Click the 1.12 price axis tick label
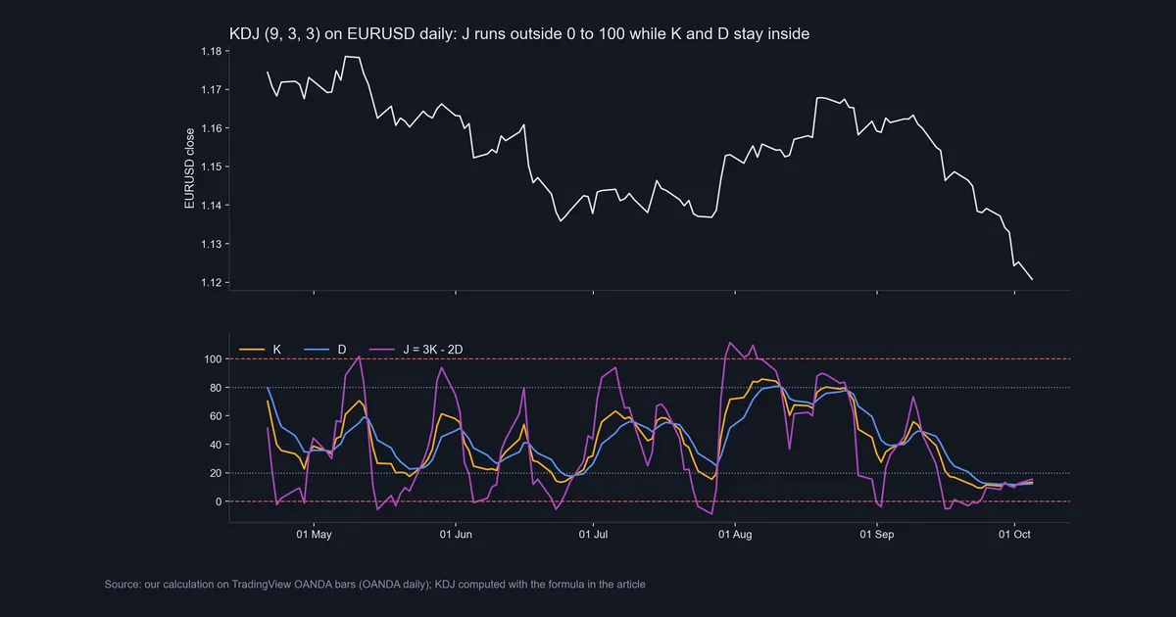Viewport: 1176px width, 617px height. coord(211,283)
